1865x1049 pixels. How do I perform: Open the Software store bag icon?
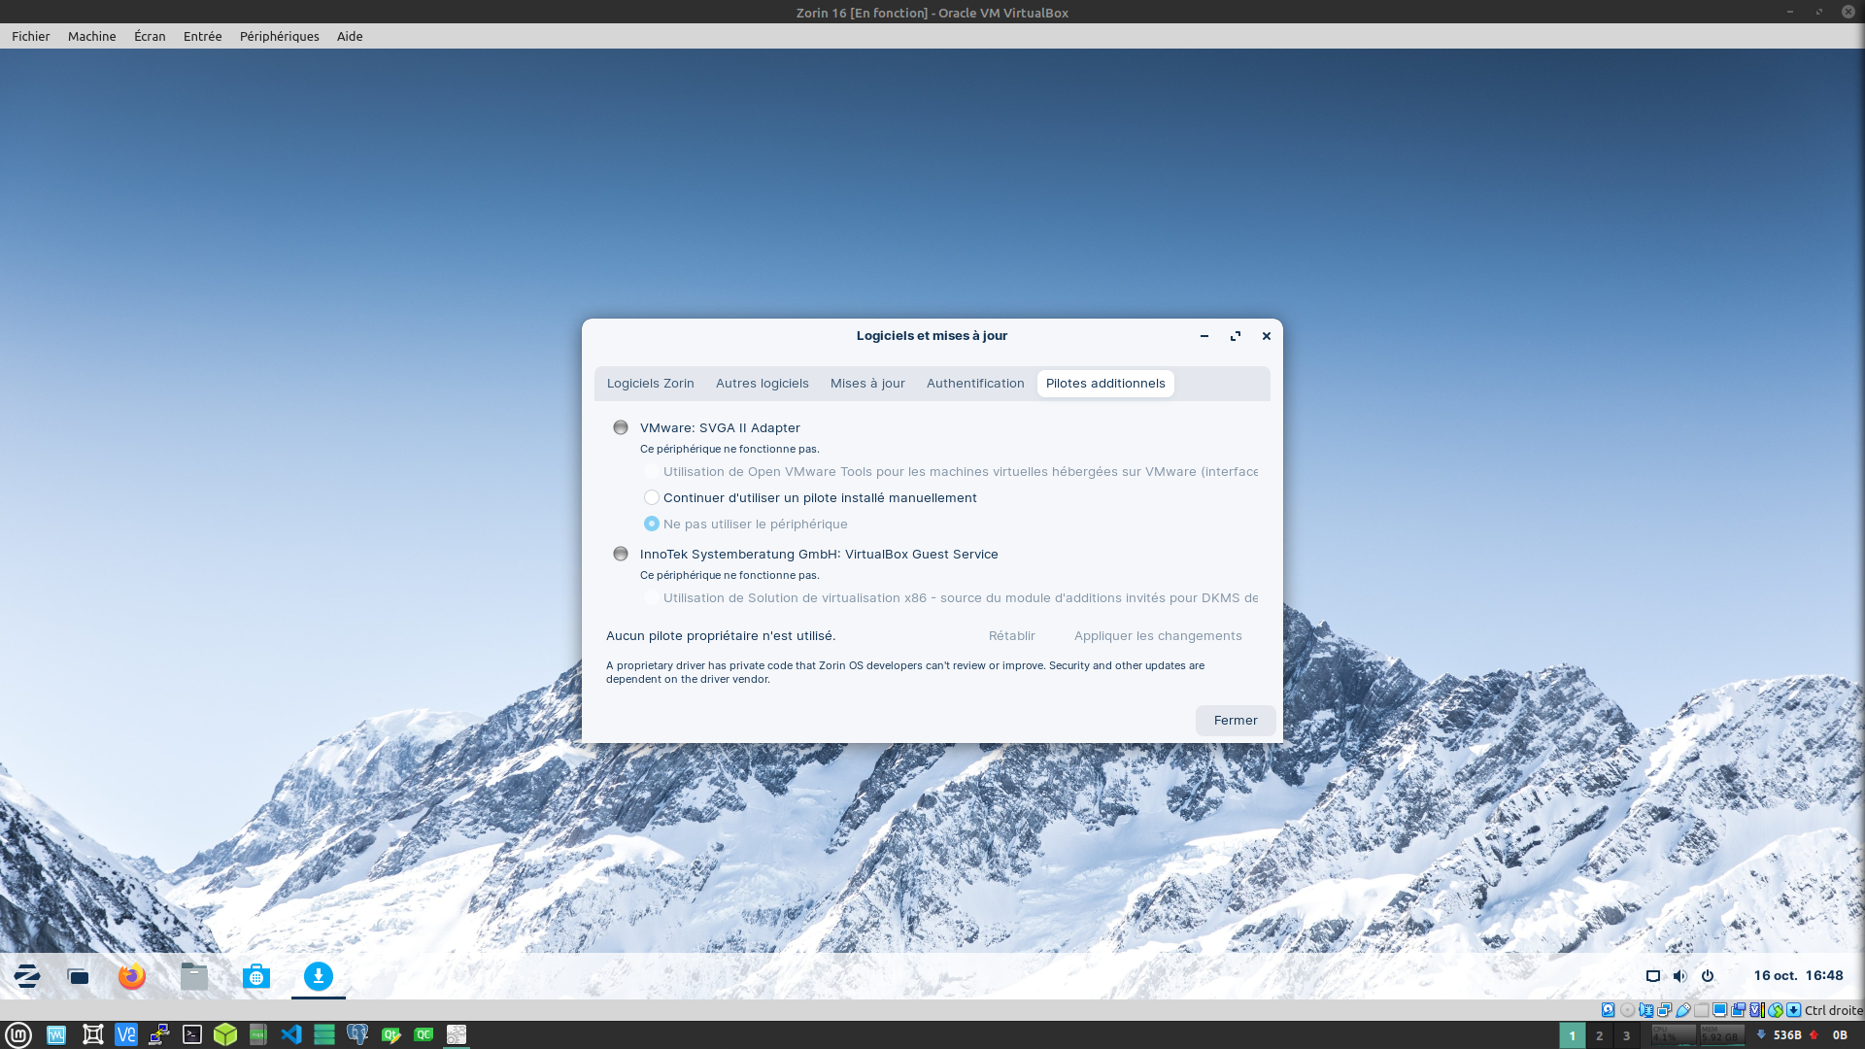click(256, 976)
